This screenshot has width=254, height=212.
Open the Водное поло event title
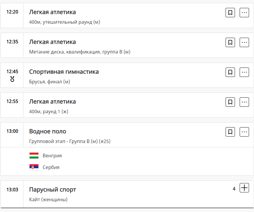point(48,131)
